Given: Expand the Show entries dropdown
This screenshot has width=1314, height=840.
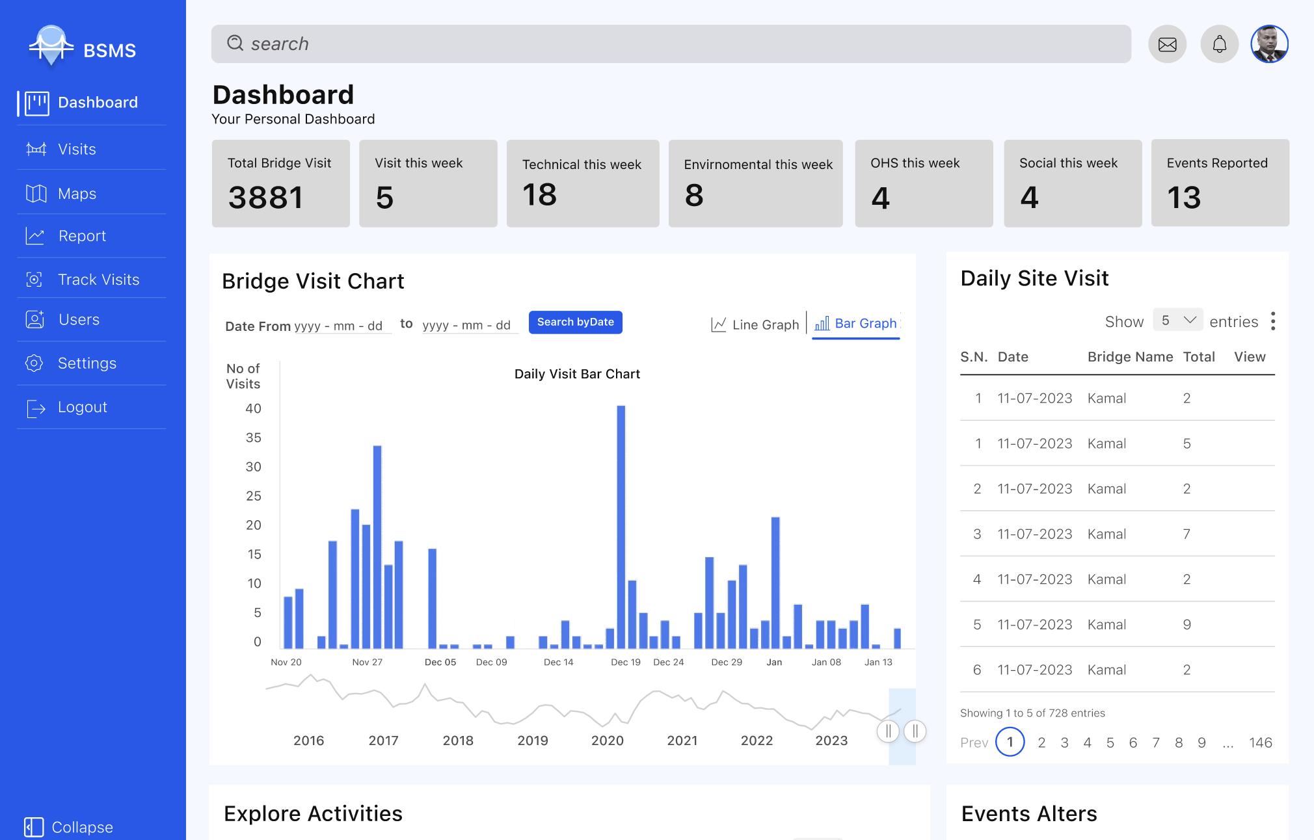Looking at the screenshot, I should point(1177,320).
